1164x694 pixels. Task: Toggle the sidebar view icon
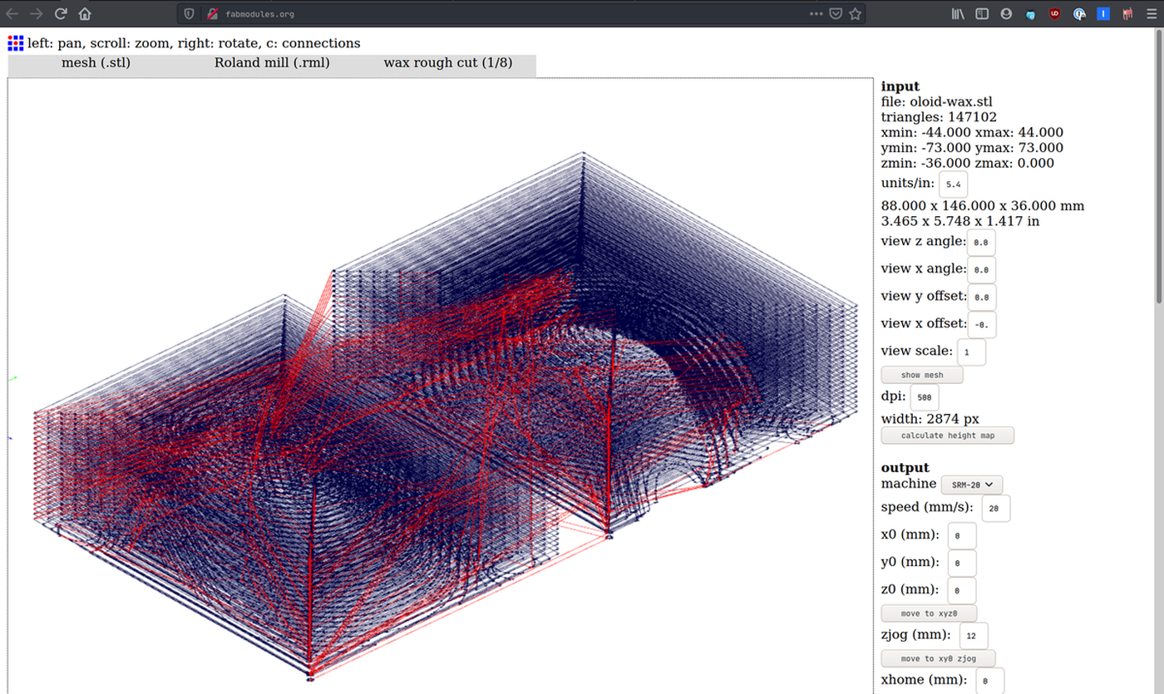[x=982, y=14]
